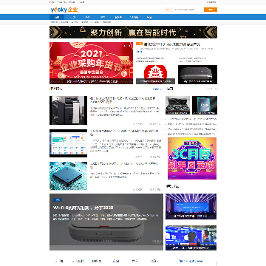Open the gray speakerphone device thumbnail
This screenshot has width=266, height=266.
197,75
